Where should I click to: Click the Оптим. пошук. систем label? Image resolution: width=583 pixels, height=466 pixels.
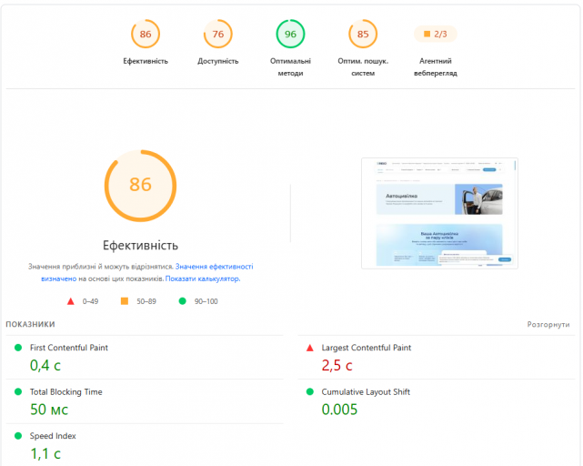[363, 67]
